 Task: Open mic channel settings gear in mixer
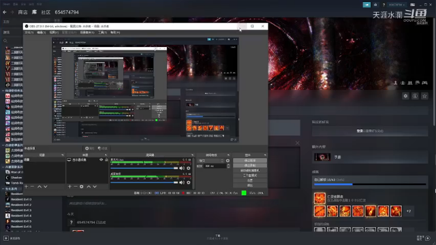coord(189,168)
